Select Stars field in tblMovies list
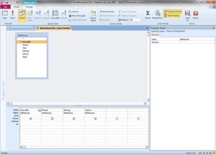 (32, 57)
